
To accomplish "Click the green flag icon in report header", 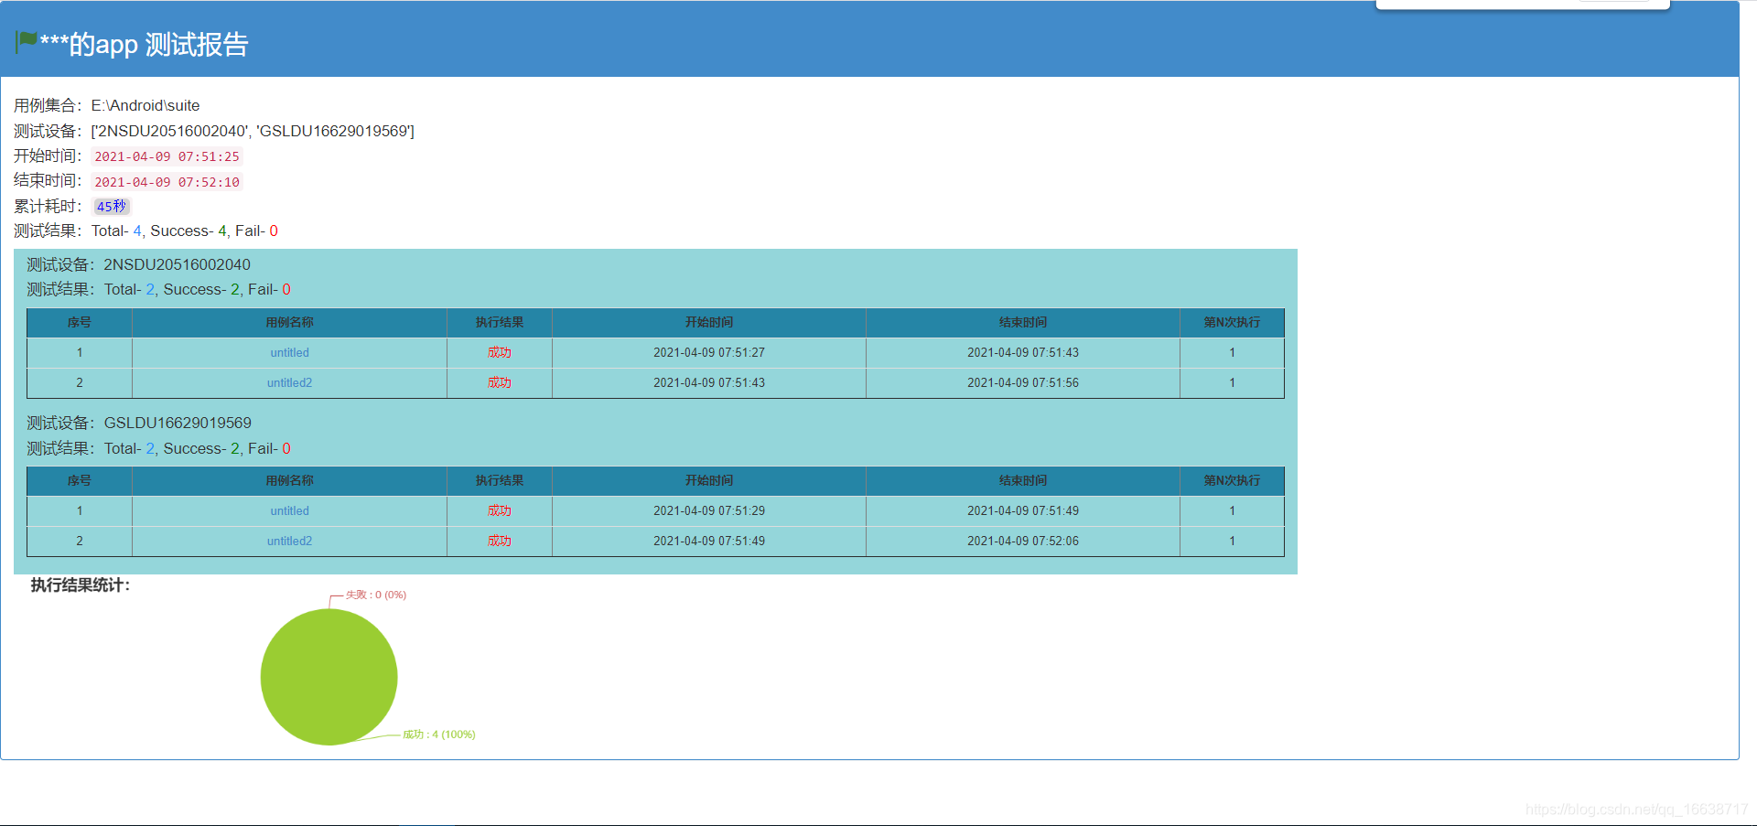I will tap(27, 41).
